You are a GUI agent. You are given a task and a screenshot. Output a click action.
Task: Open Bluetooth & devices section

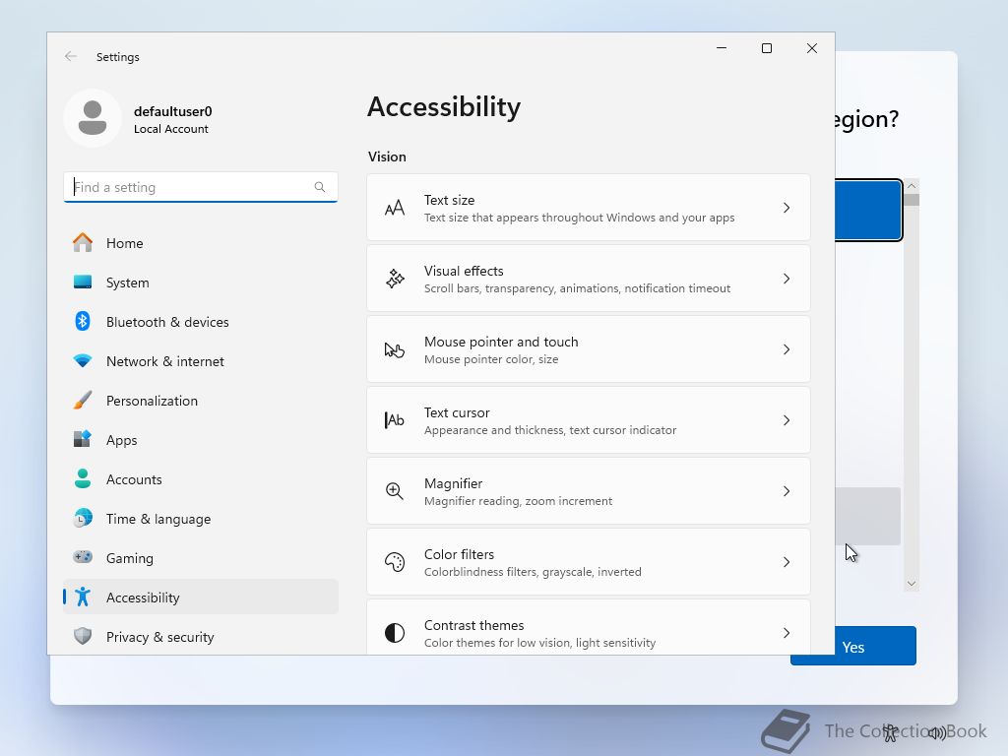201,322
